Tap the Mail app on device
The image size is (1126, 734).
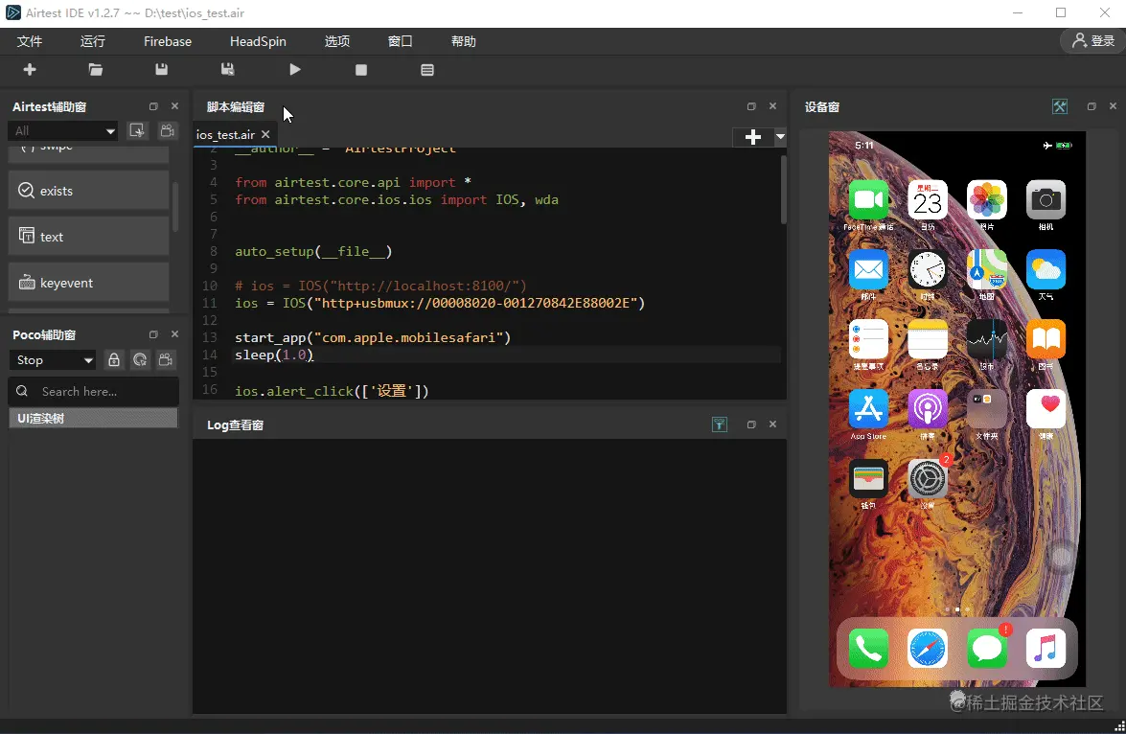click(868, 269)
